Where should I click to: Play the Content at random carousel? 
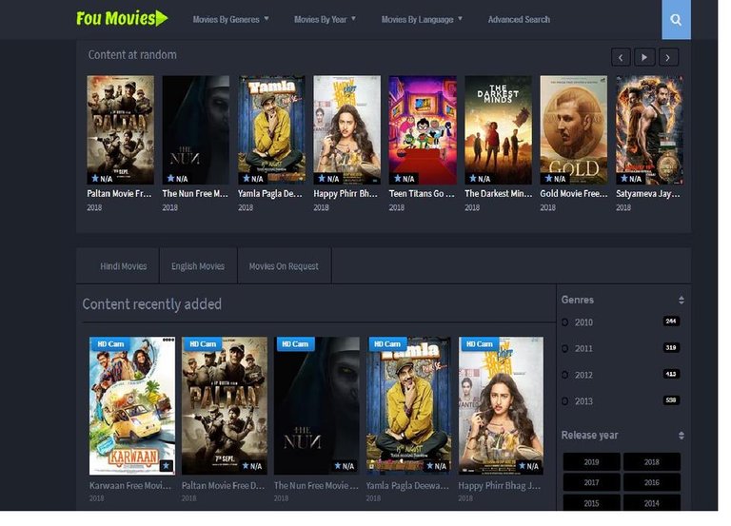pos(644,57)
